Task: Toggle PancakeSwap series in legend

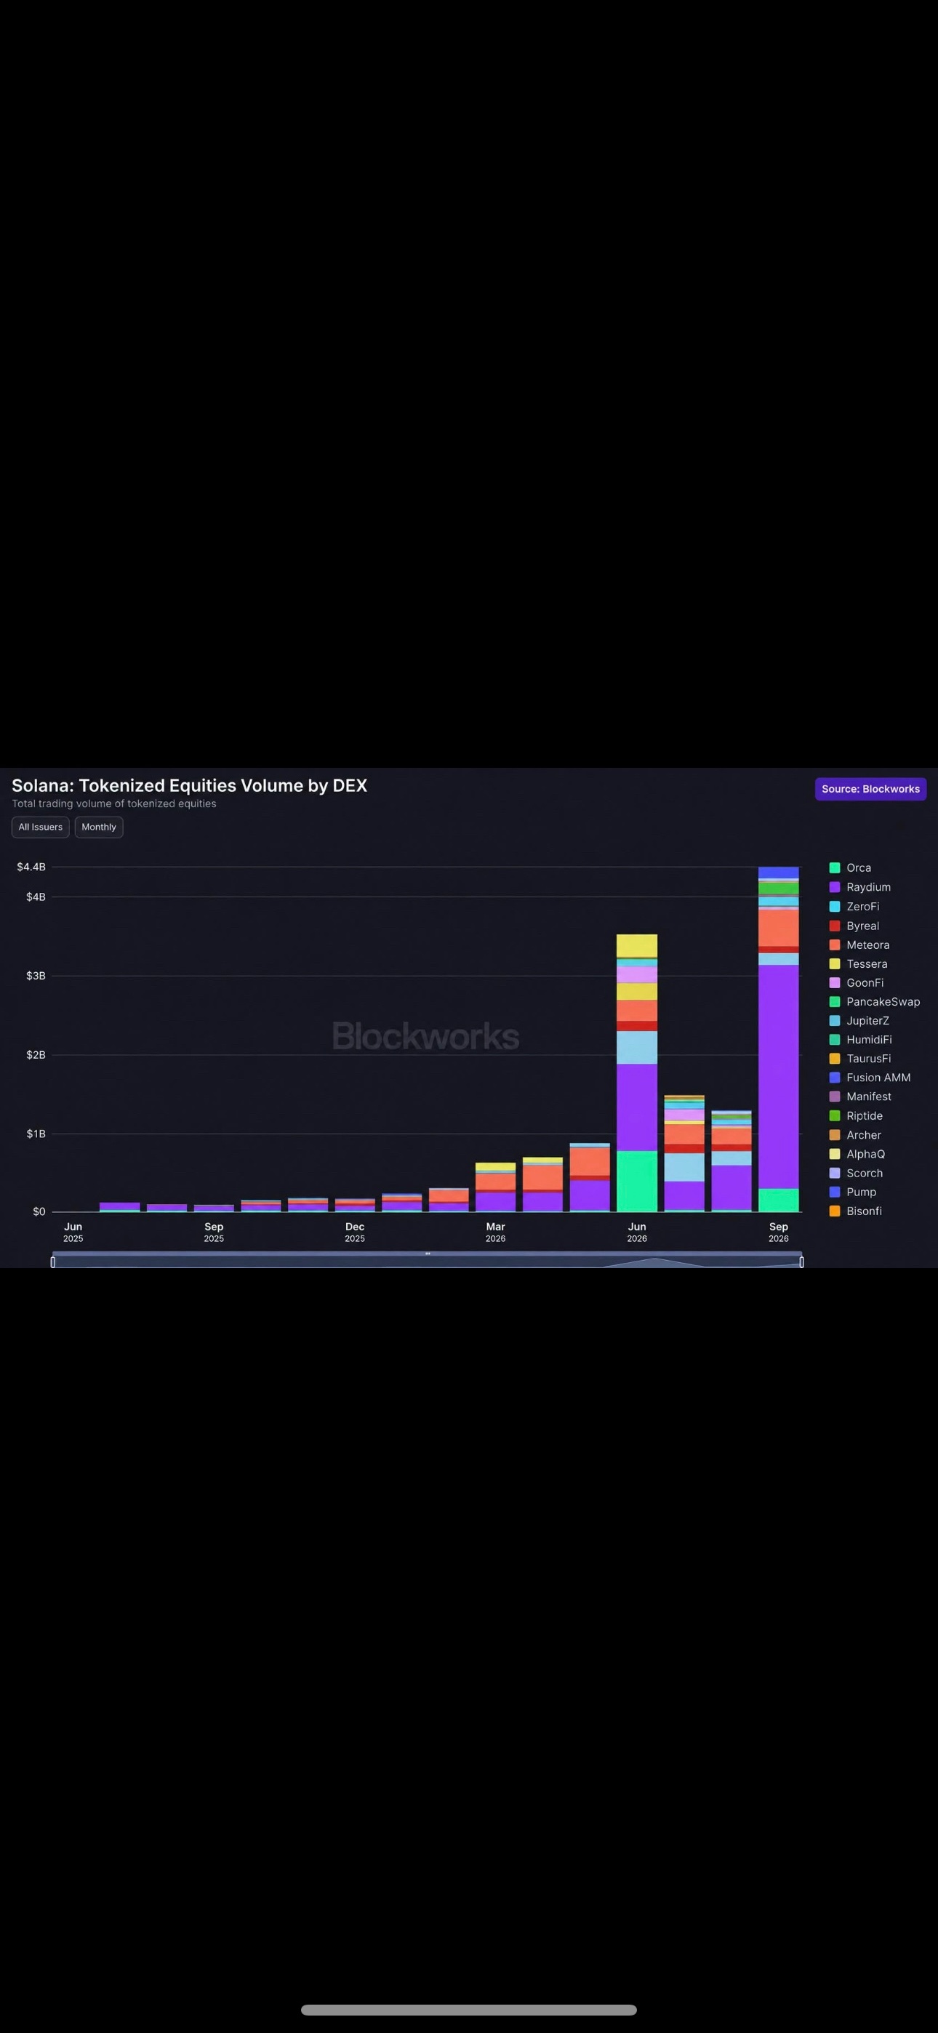Action: [875, 1001]
